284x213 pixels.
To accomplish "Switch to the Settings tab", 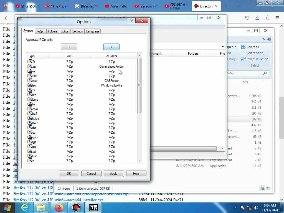I will coord(78,31).
